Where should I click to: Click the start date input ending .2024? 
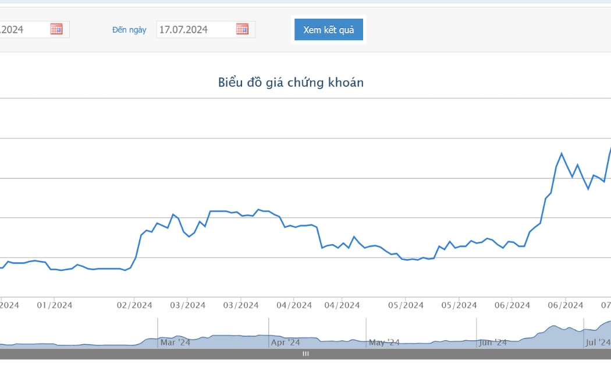[34, 30]
